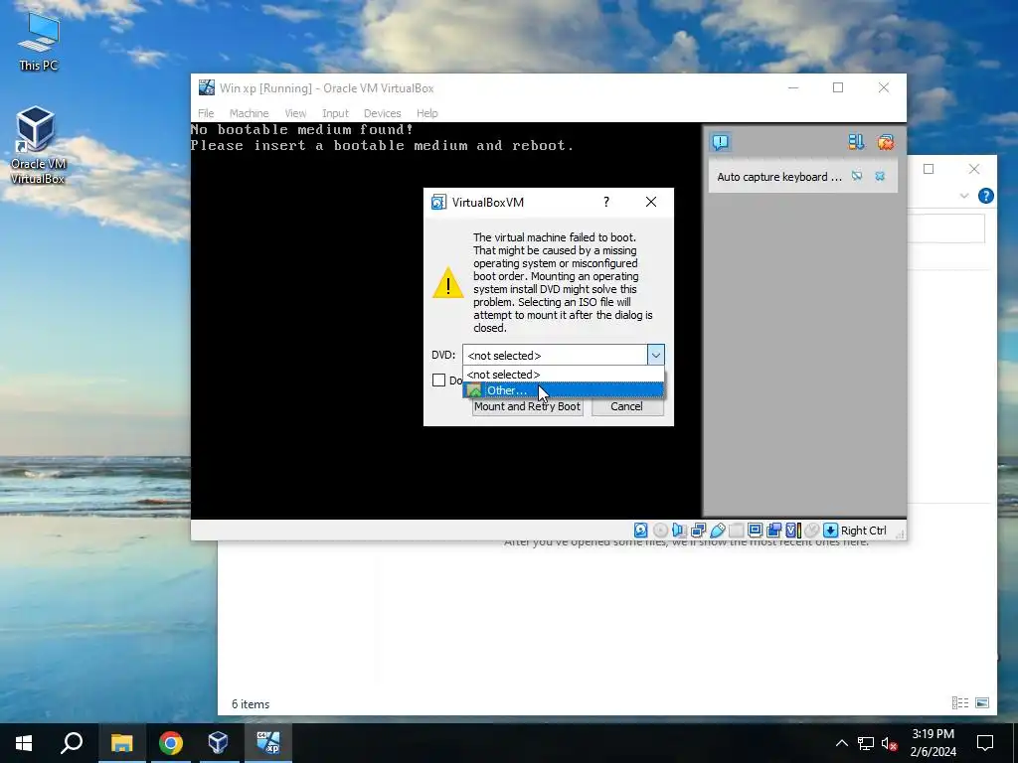Click the question mark help button in VirtualBoxVM dialog
This screenshot has height=763, width=1018.
(x=606, y=202)
